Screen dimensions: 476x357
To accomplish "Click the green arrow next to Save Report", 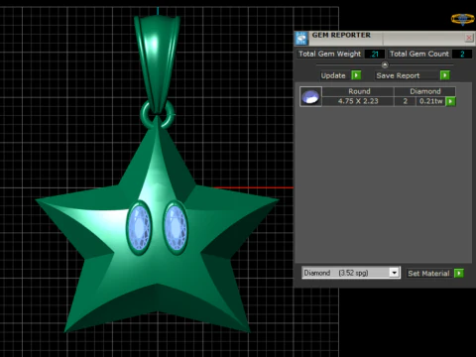I will pos(445,75).
